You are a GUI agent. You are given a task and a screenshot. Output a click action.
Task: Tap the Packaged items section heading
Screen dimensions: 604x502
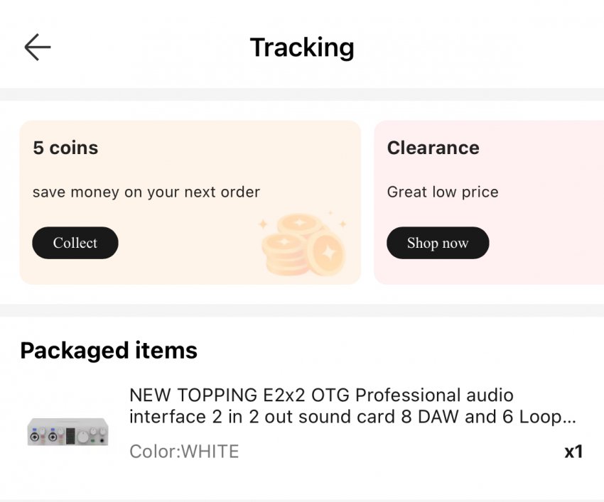pyautogui.click(x=109, y=350)
